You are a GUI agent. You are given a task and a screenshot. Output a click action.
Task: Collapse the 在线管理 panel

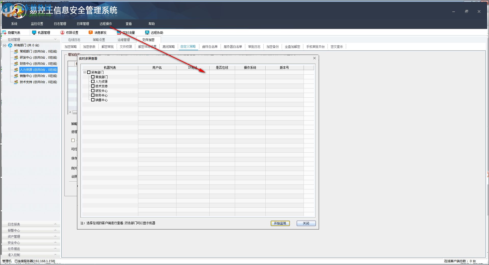click(x=55, y=39)
